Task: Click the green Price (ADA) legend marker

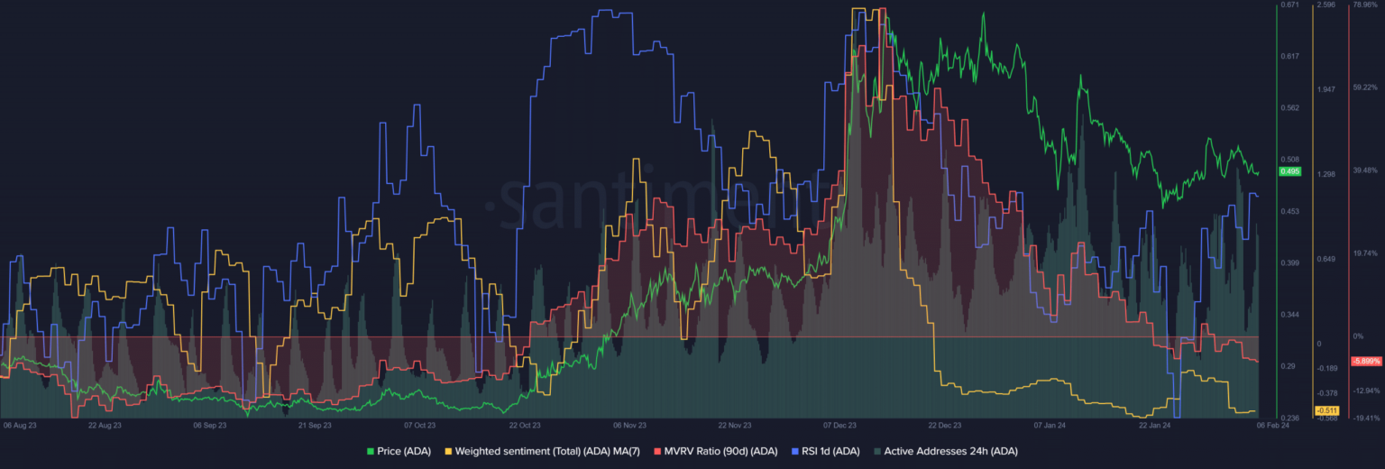Action: pyautogui.click(x=370, y=451)
